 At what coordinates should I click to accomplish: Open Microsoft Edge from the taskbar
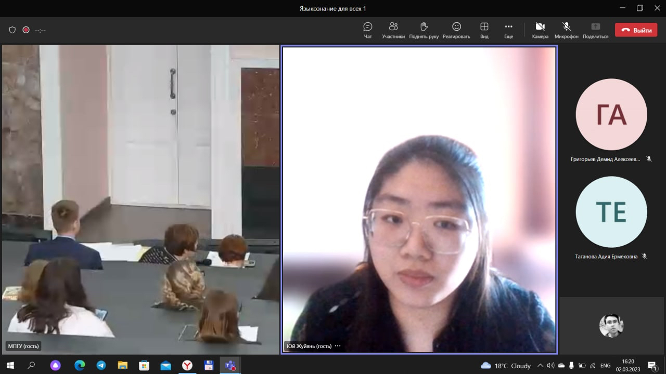click(x=80, y=365)
